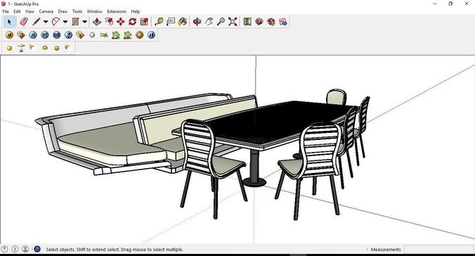Open the Help menu
The height and width of the screenshot is (256, 475).
pos(136,11)
